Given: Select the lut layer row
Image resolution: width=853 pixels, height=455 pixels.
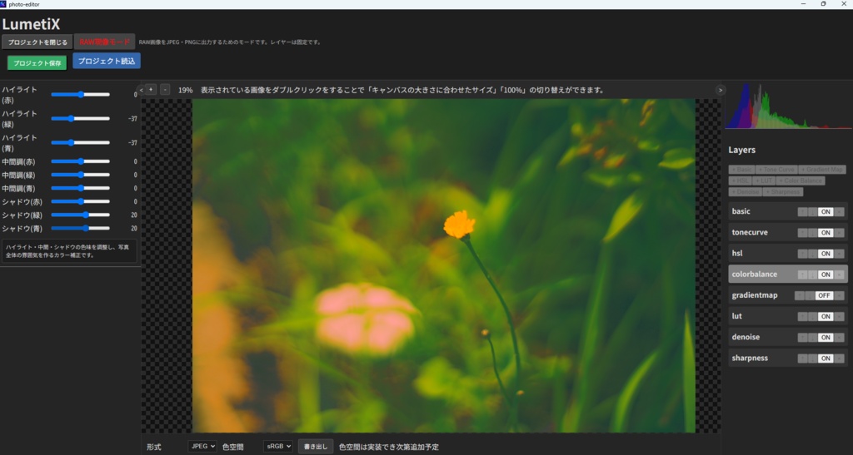Looking at the screenshot, I should [788, 317].
